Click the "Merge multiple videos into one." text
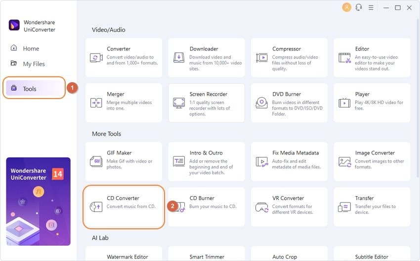This screenshot has width=420, height=261. (129, 105)
